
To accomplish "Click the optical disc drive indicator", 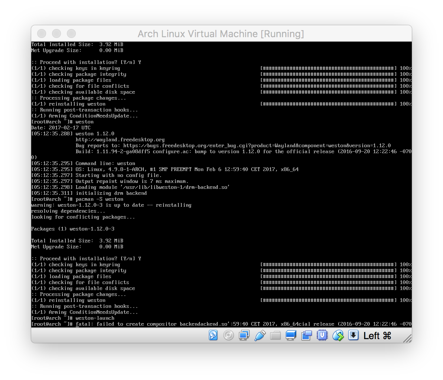I will [229, 335].
